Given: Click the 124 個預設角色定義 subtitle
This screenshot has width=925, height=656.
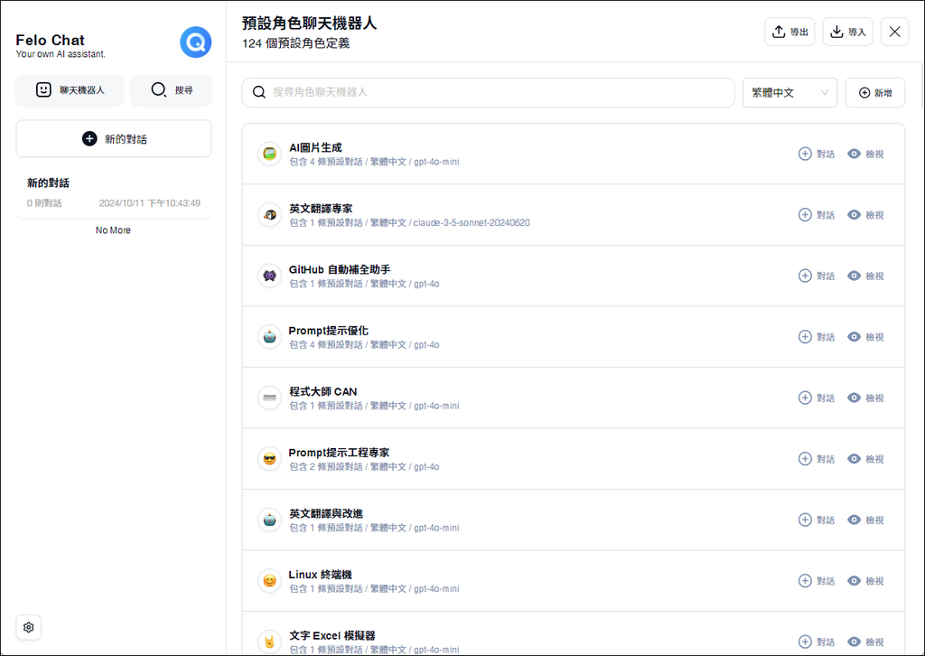Looking at the screenshot, I should click(x=296, y=43).
